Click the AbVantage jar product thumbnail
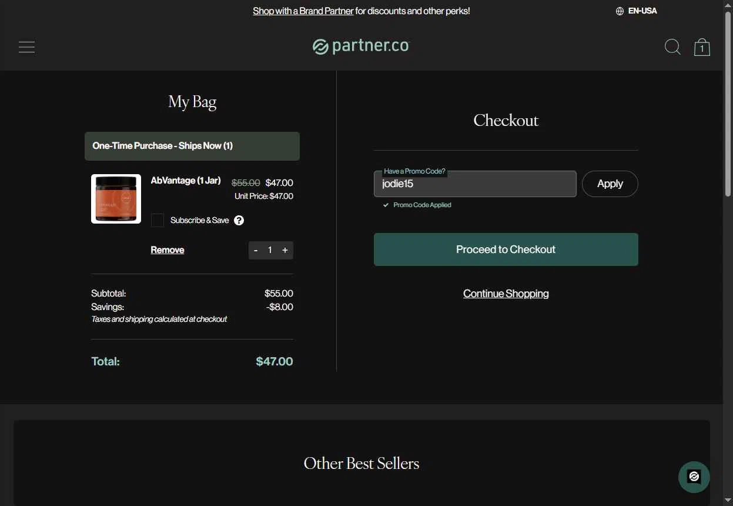The width and height of the screenshot is (733, 506). (x=116, y=199)
